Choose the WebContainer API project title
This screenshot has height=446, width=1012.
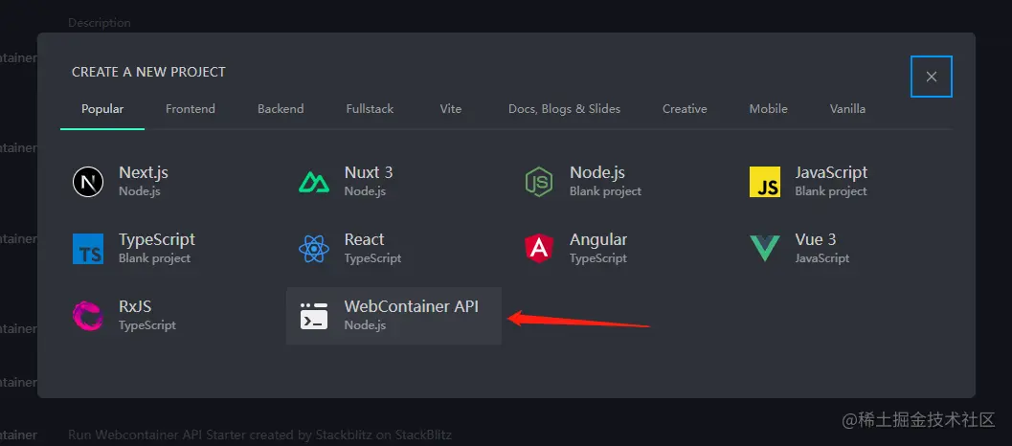tap(411, 306)
